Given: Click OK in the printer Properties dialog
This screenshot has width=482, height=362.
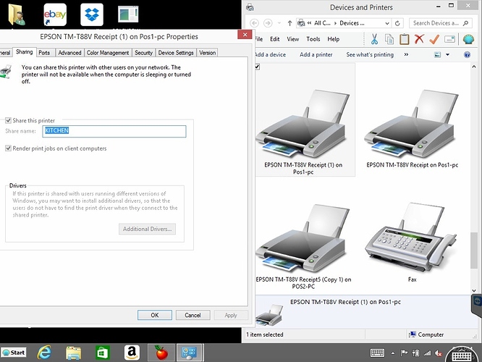Looking at the screenshot, I should 155,315.
